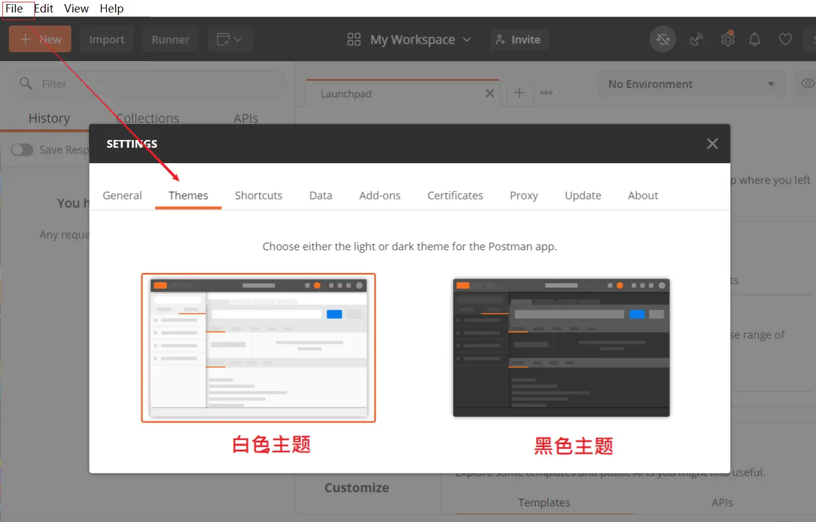This screenshot has width=816, height=522.
Task: Open the notifications bell icon
Action: (x=755, y=39)
